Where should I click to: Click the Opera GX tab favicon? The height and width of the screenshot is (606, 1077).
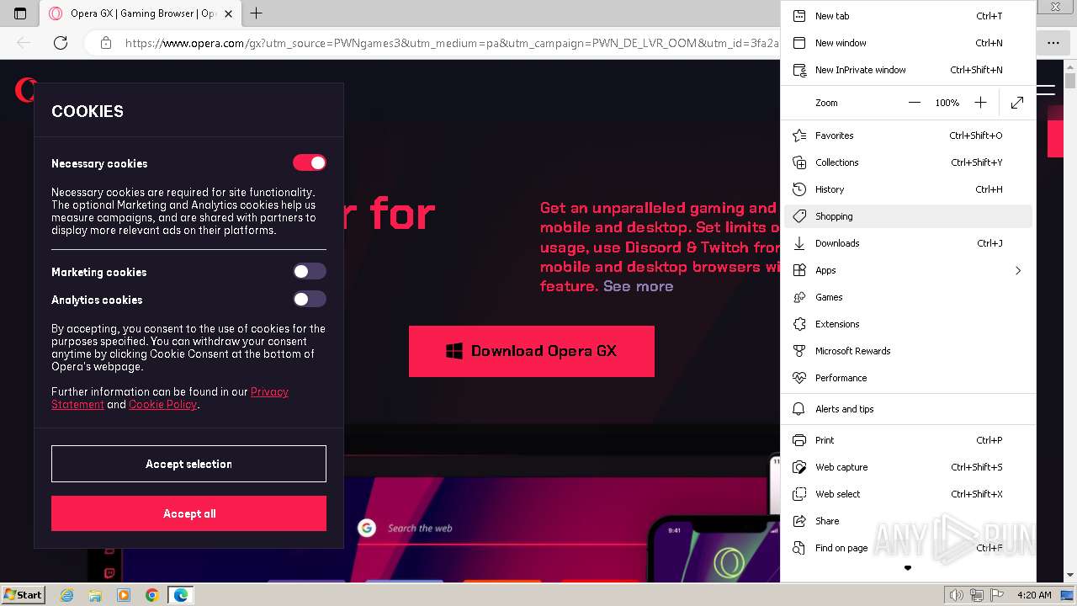point(56,13)
